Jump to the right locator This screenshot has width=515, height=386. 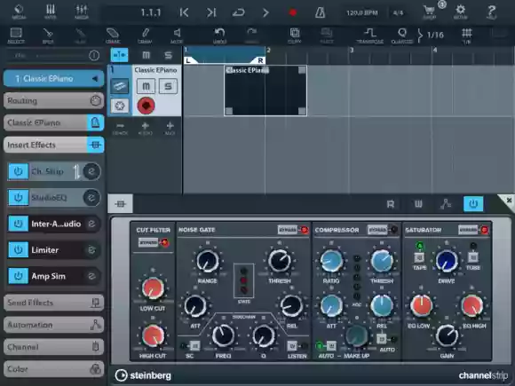coord(211,12)
